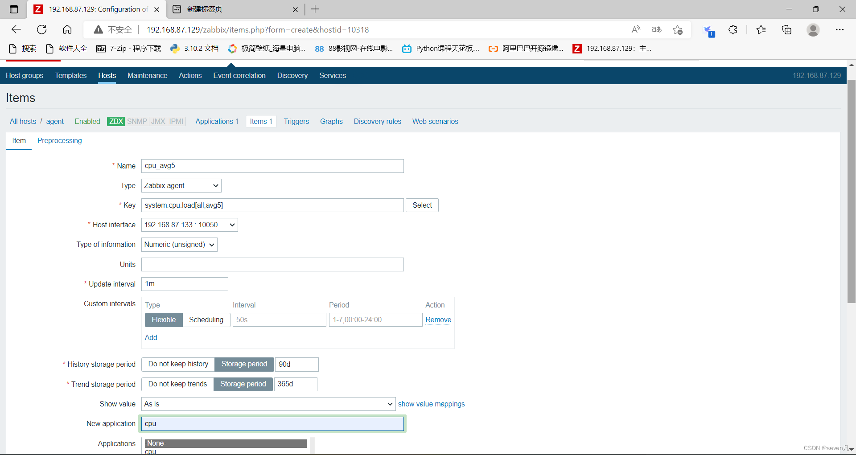856x455 pixels.
Task: Open Event correlation menu
Action: [x=239, y=76]
